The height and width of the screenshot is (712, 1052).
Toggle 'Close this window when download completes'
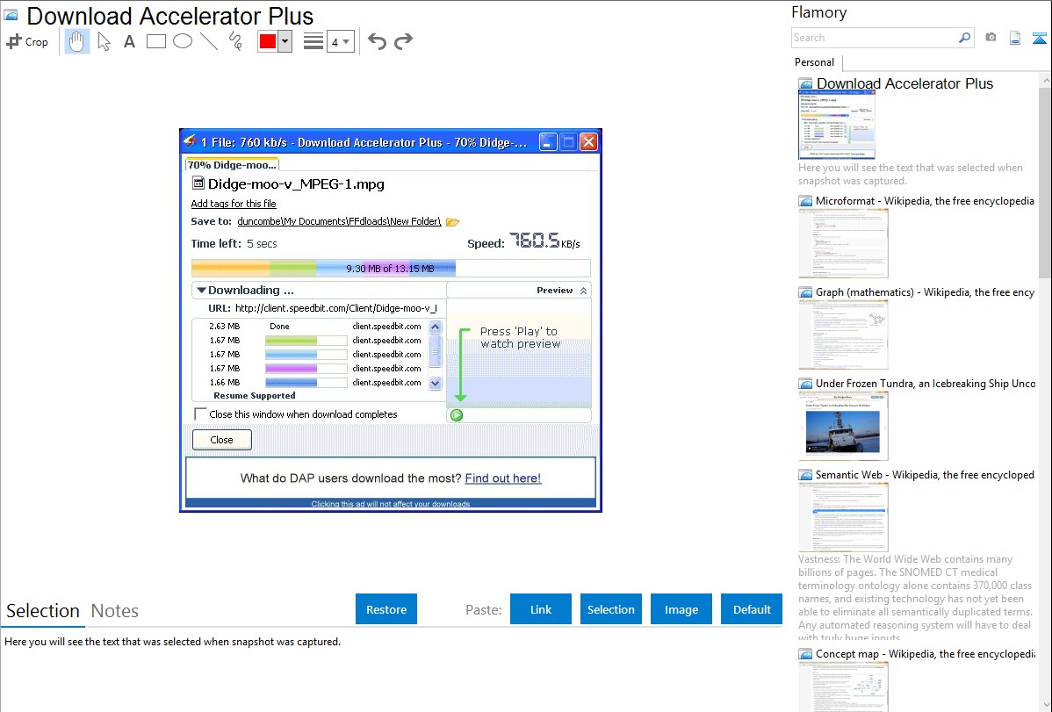200,414
